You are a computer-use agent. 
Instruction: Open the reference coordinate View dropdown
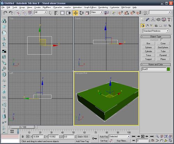[x=97, y=12]
